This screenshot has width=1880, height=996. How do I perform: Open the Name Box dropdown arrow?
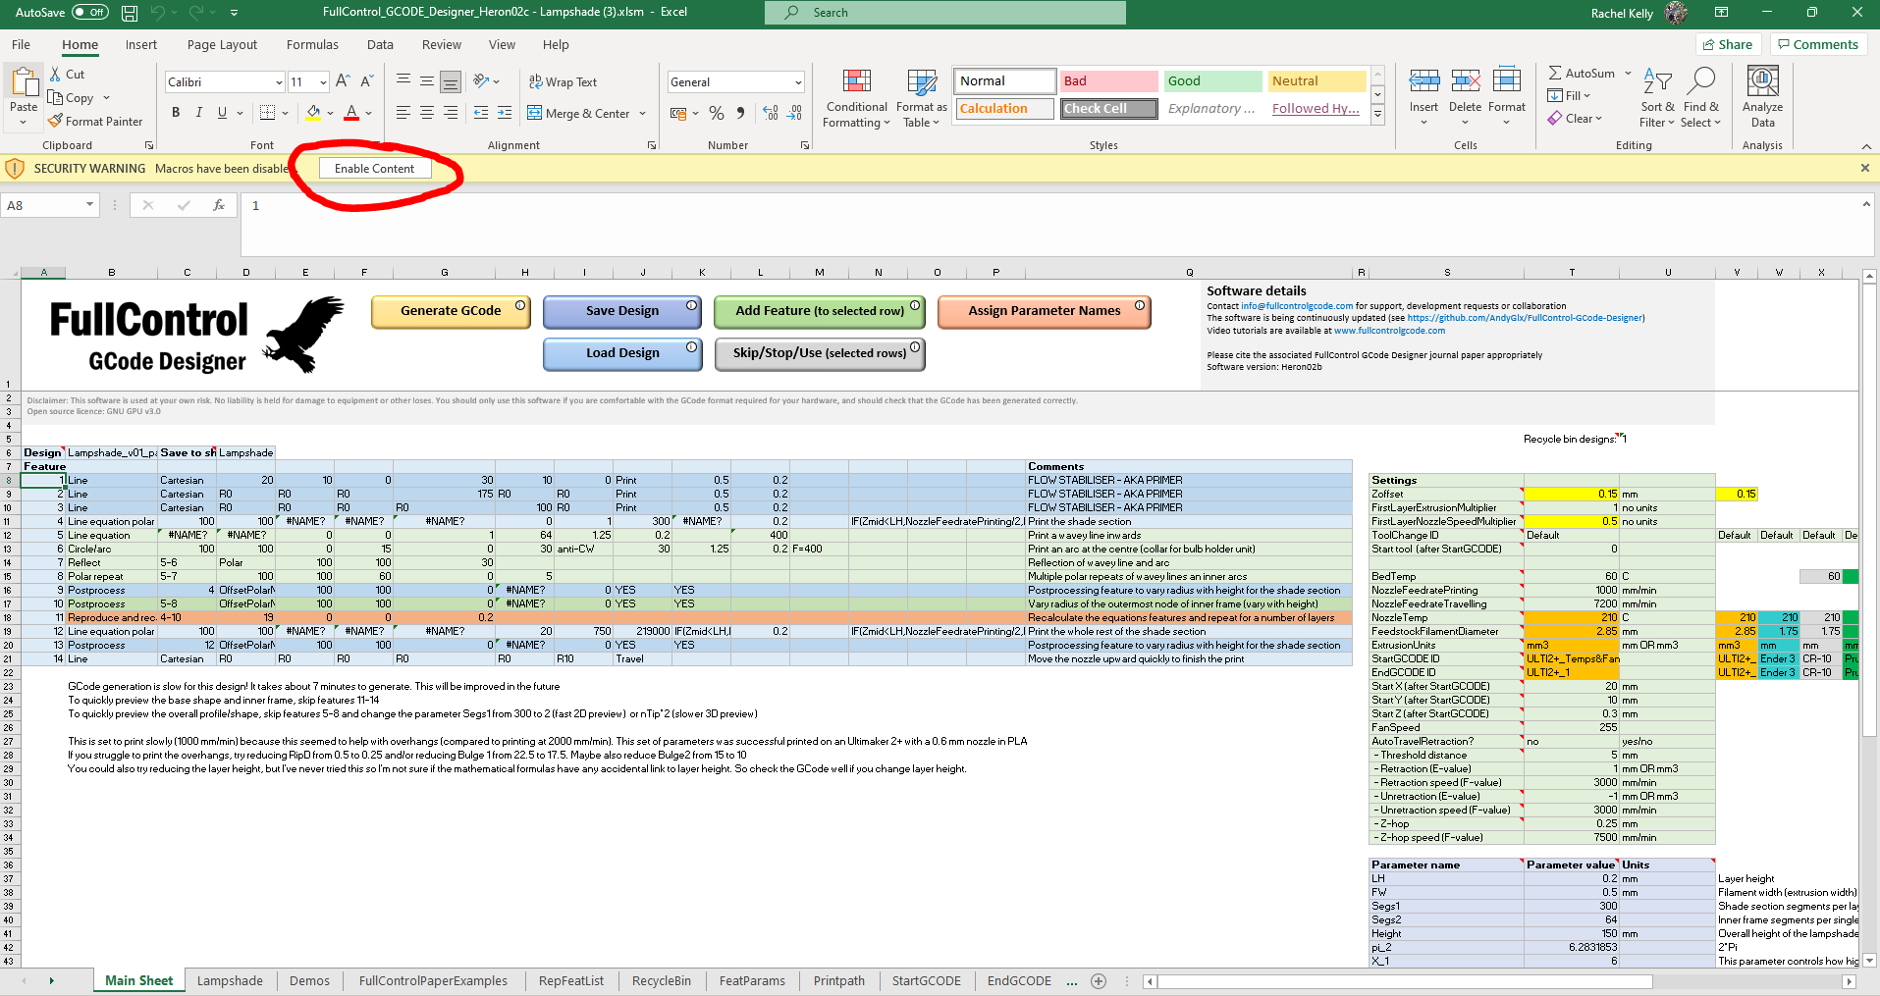(x=89, y=205)
